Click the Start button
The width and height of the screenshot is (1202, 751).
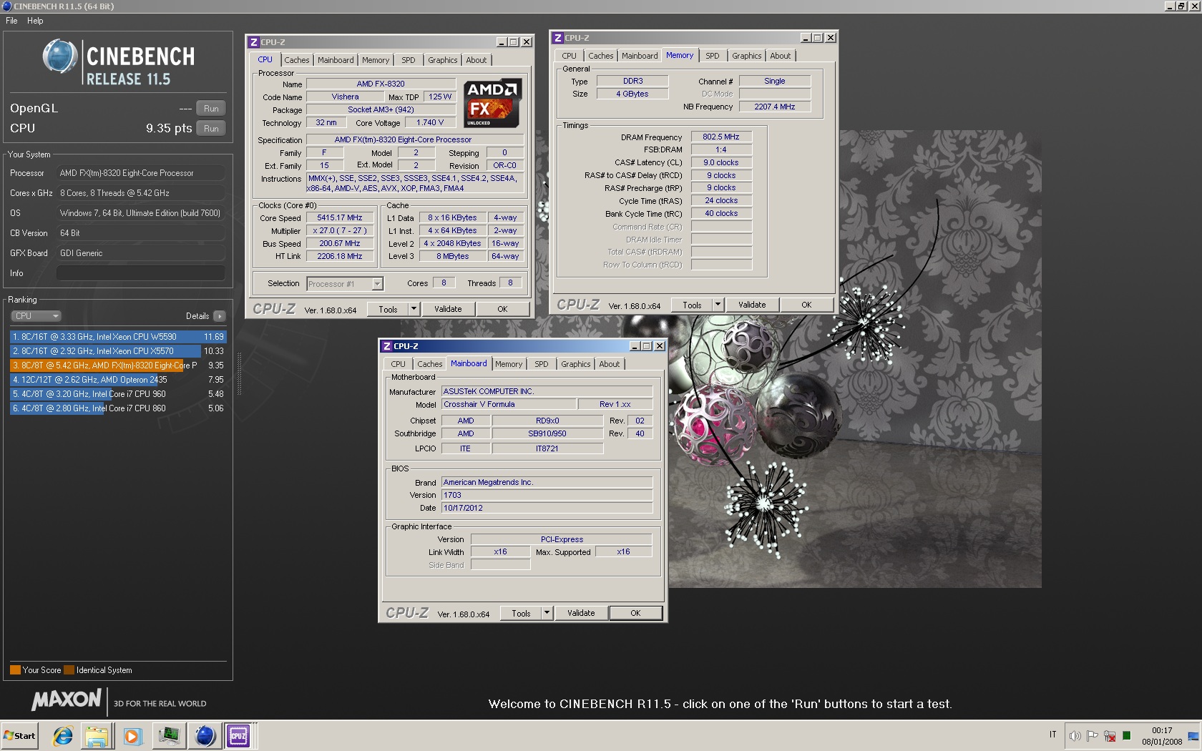20,735
